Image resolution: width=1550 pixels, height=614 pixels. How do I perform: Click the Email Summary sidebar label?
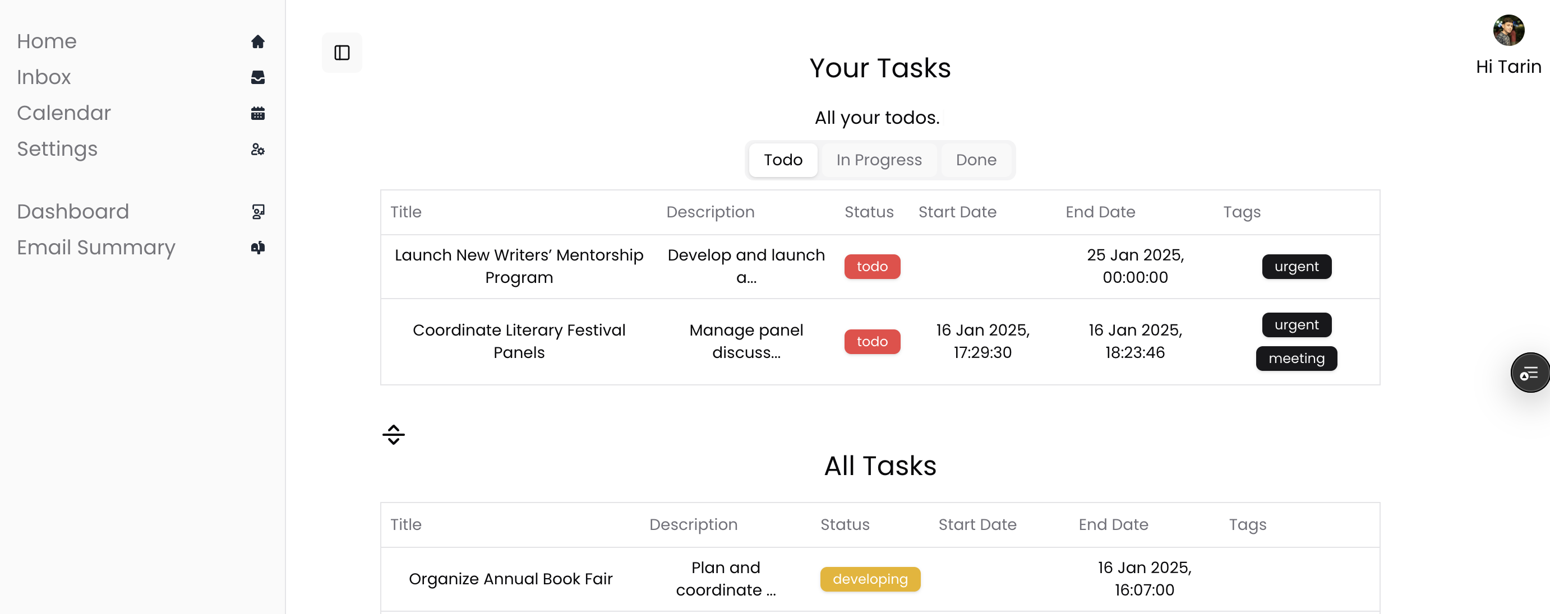pyautogui.click(x=96, y=248)
